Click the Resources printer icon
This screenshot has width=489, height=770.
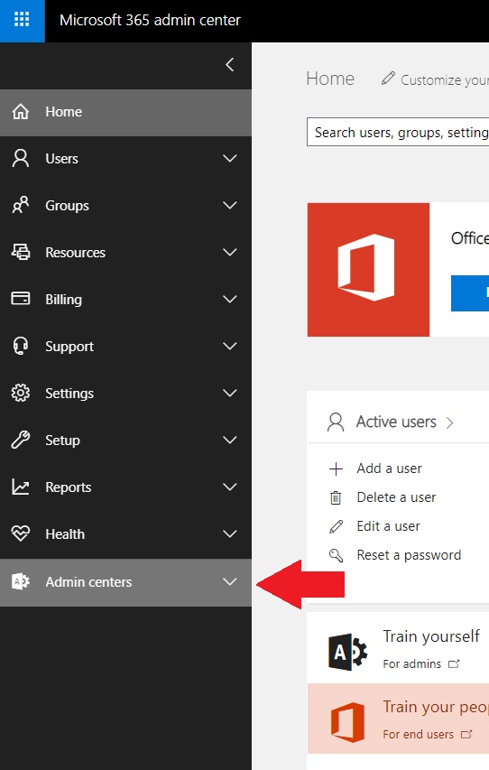coord(20,253)
